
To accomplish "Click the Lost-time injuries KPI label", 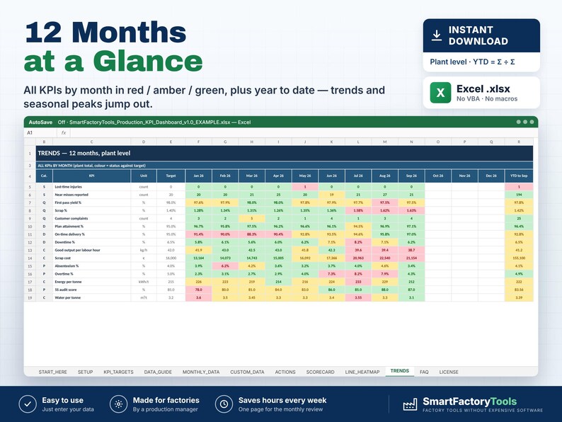I will click(x=68, y=187).
